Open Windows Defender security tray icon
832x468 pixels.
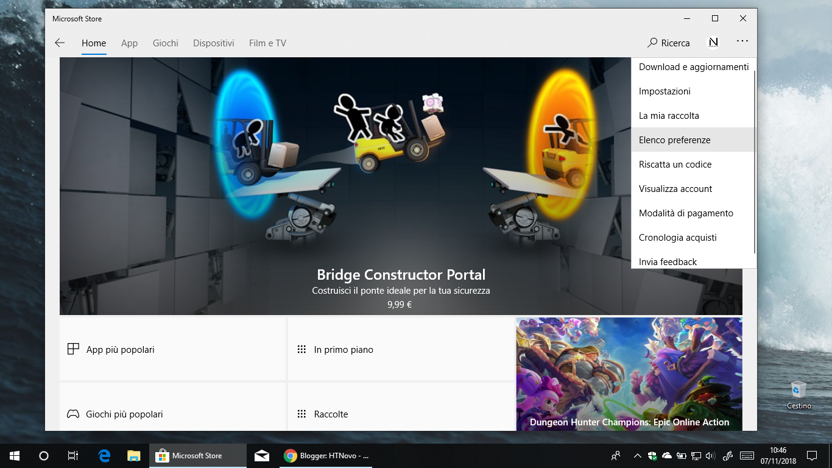tap(652, 456)
